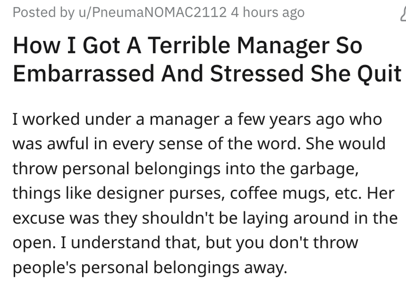
Task: Click "people's personal belongings away" final line
Action: (147, 267)
